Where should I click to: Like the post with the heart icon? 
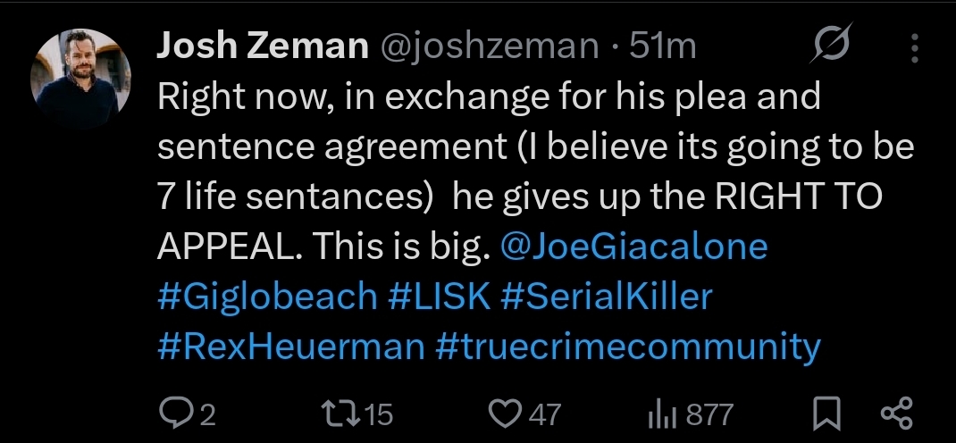click(506, 414)
